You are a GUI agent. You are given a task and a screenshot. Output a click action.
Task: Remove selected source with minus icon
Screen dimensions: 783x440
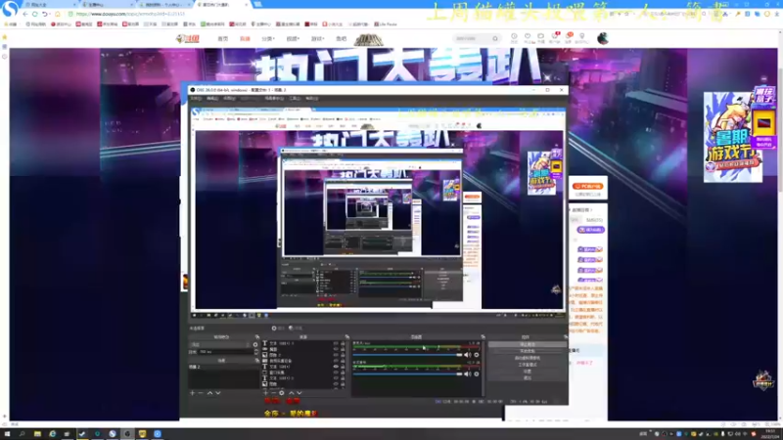[x=273, y=393]
